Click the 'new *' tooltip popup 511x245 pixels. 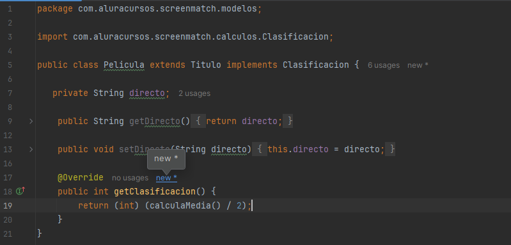(x=166, y=159)
